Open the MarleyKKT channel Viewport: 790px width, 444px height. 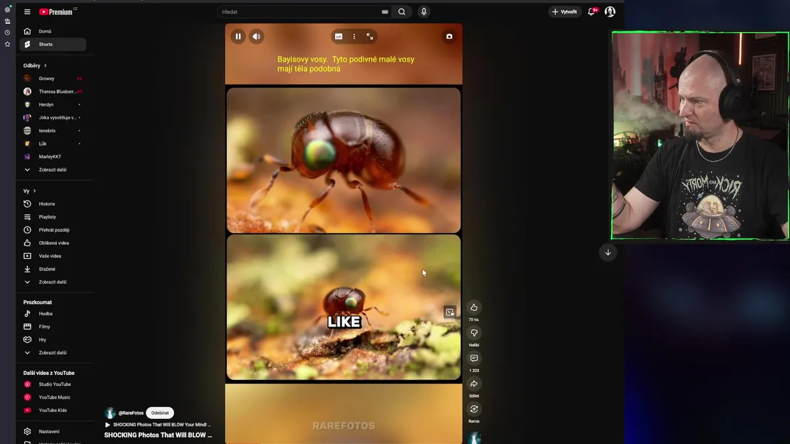pyautogui.click(x=52, y=157)
